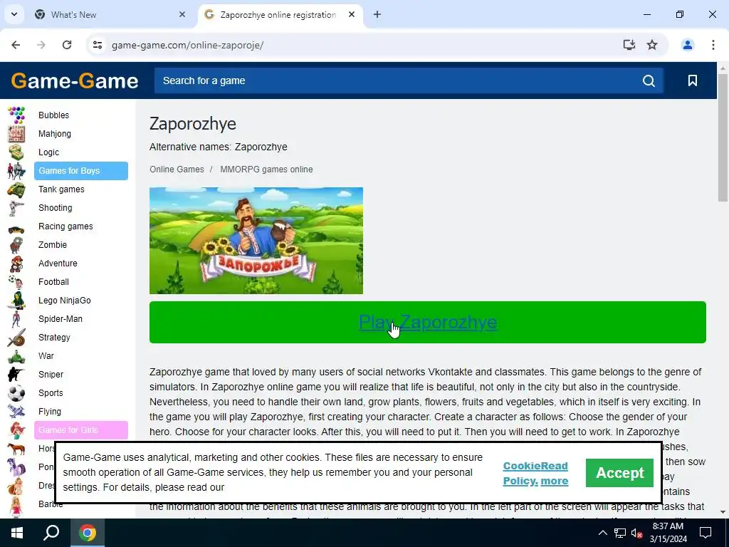Viewport: 729px width, 547px height.
Task: Click the Zombie category icon
Action: tap(16, 245)
